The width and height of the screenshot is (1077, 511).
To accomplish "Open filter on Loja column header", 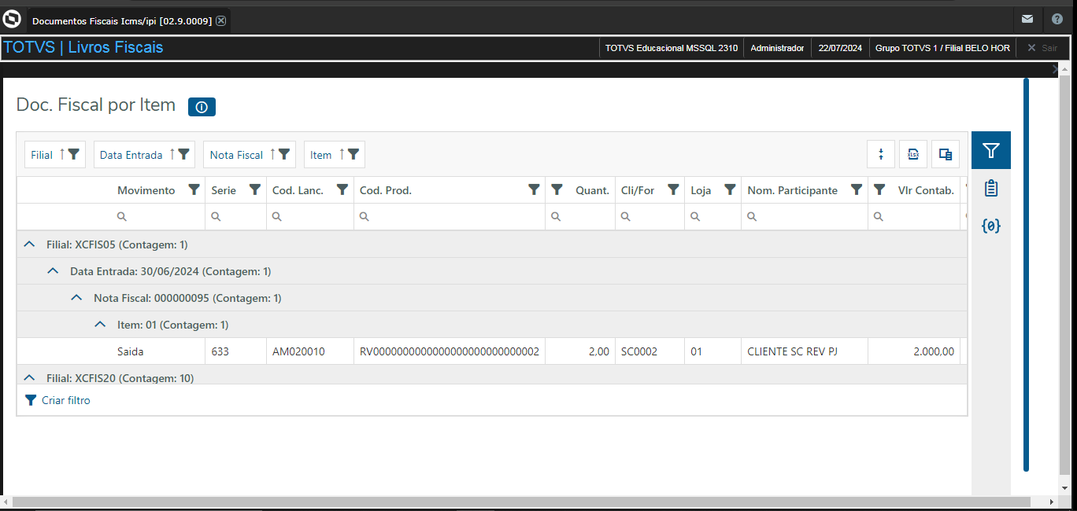I will [730, 189].
